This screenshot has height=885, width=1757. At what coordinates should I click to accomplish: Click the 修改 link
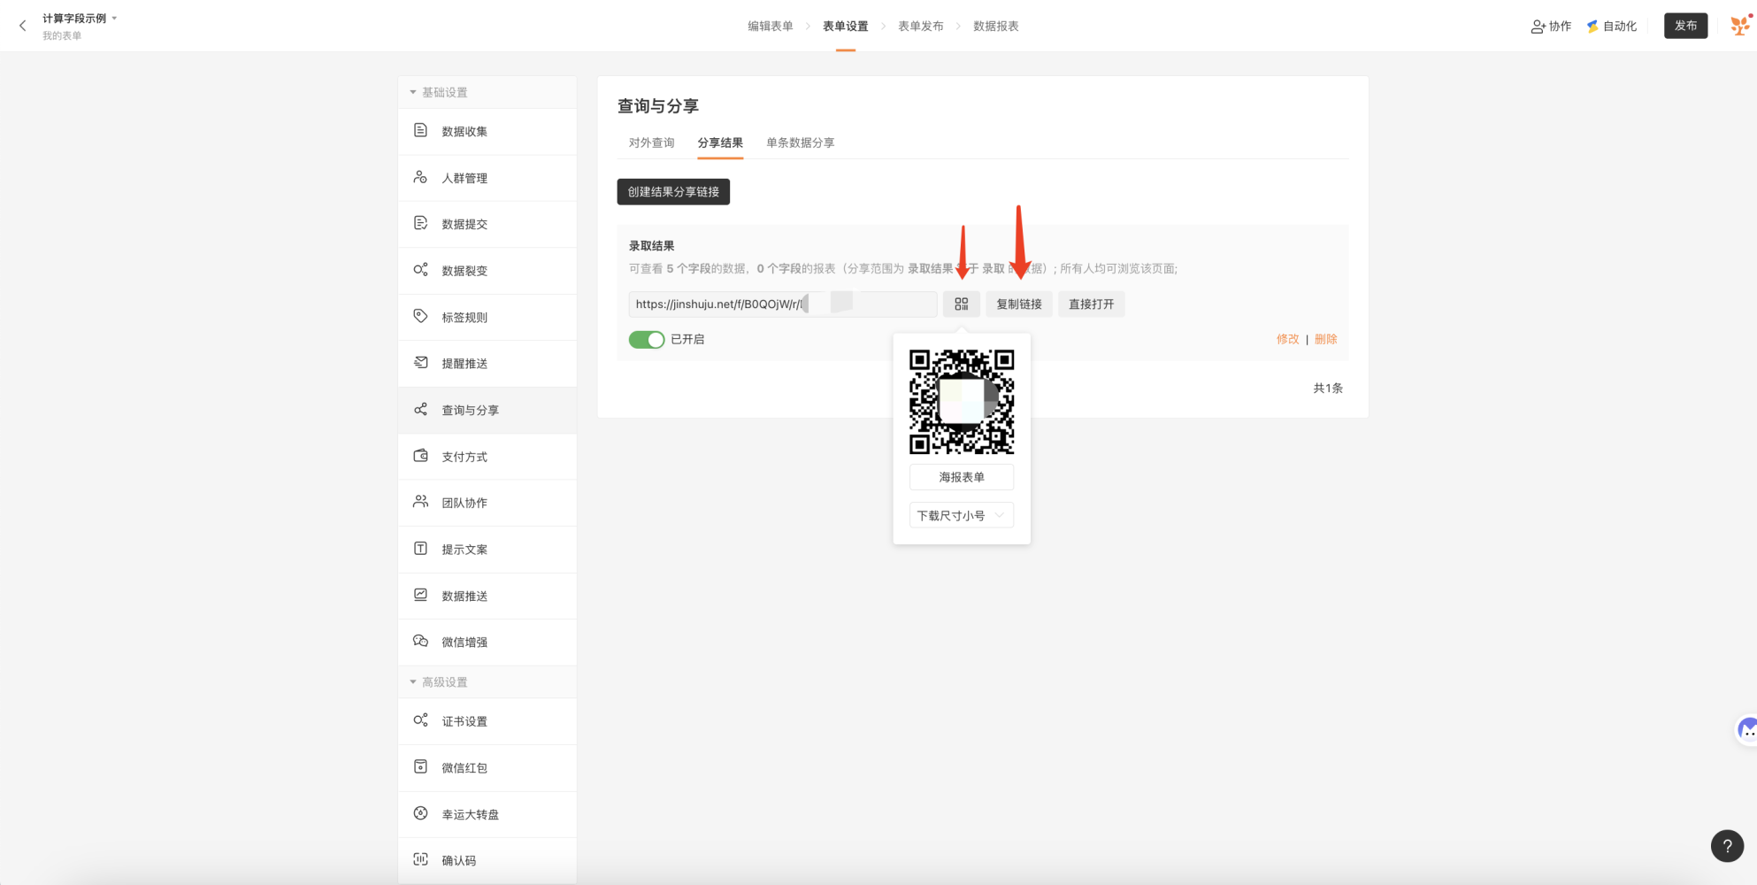[x=1288, y=339]
